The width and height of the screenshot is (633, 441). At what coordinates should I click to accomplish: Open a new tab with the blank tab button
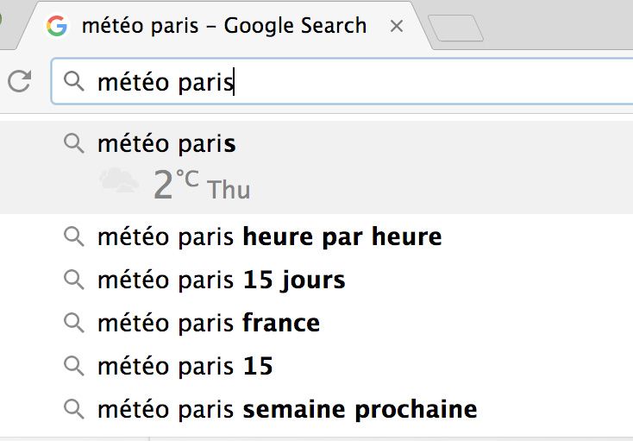click(455, 28)
